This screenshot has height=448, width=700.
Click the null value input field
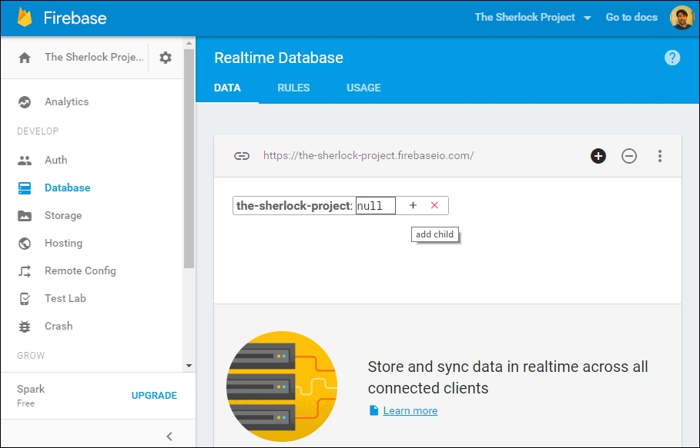(x=376, y=206)
